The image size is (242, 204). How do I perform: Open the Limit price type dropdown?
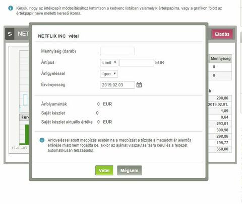pos(109,62)
